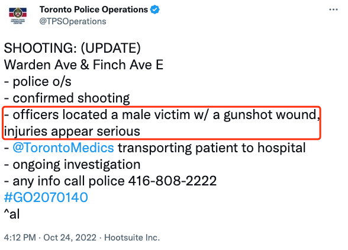Click the phone number 416-808-2222
This screenshot has width=348, height=250.
172,181
